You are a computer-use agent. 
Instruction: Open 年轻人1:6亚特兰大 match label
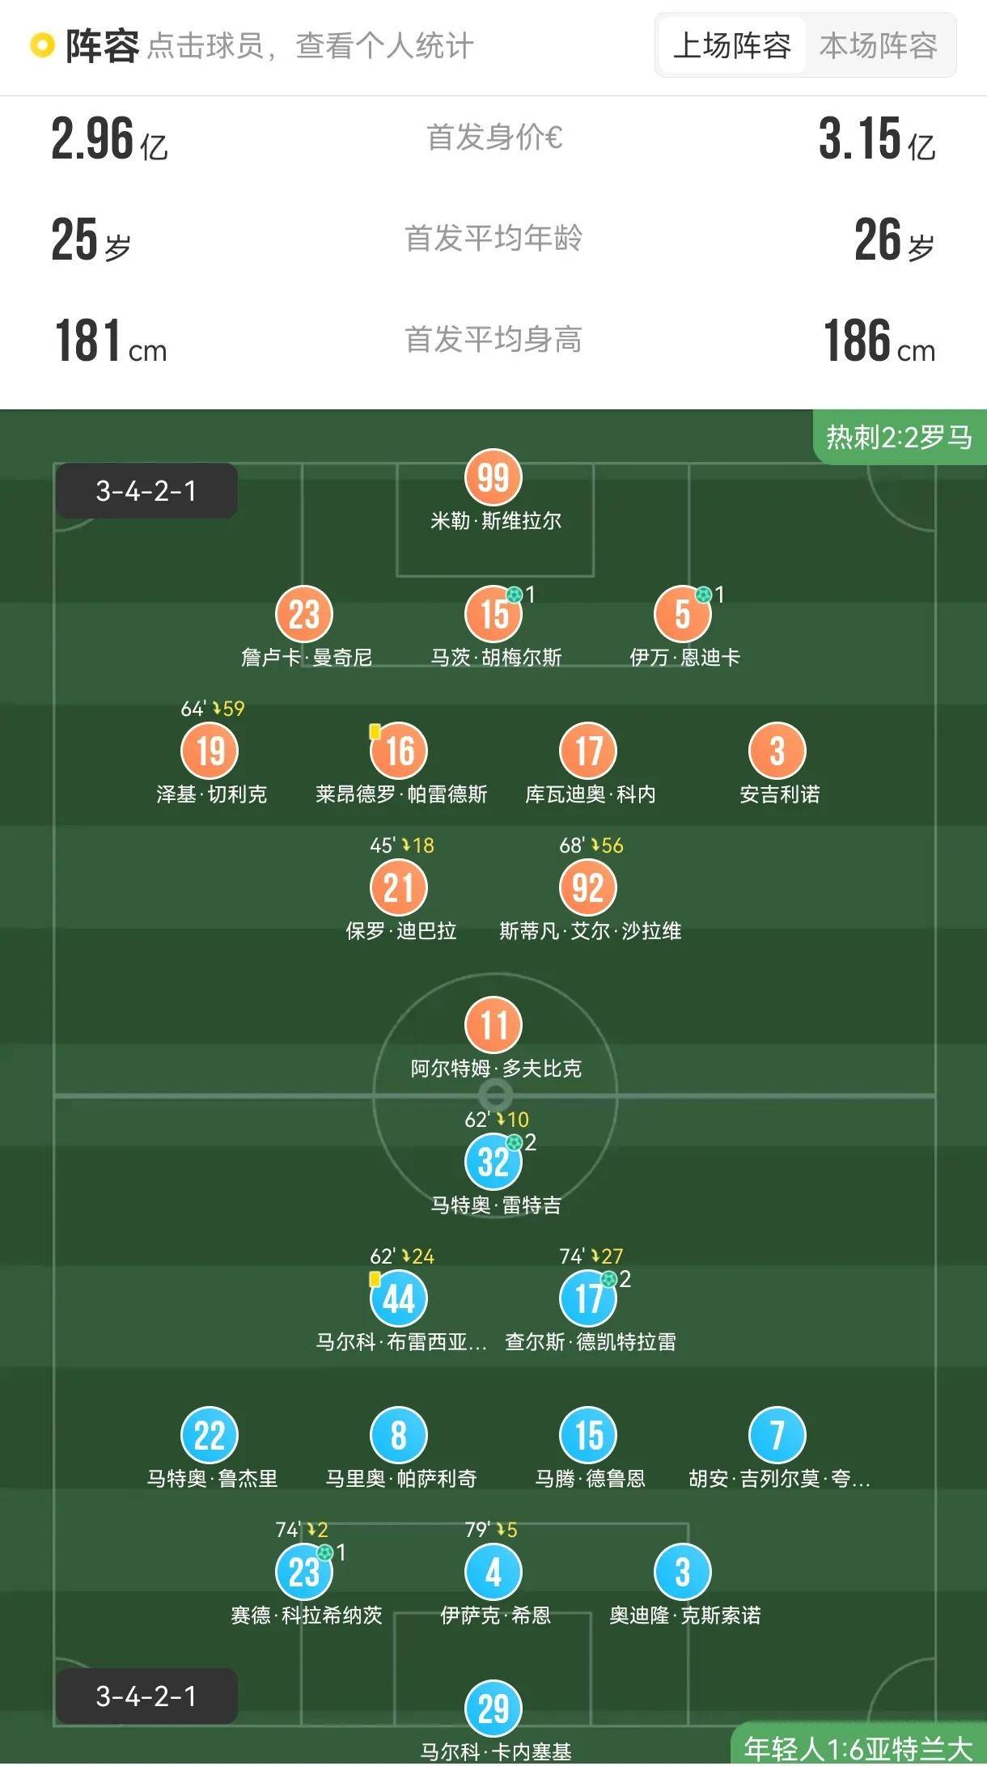[x=858, y=1747]
